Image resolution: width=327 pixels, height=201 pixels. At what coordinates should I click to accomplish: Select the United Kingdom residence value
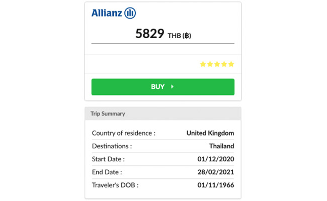(210, 133)
